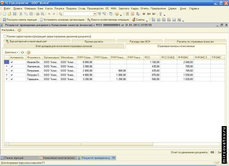Viewport: 229px width, 166px height.
Task: Toggle Активность checkmark in Иванов row
Action: 12,62
